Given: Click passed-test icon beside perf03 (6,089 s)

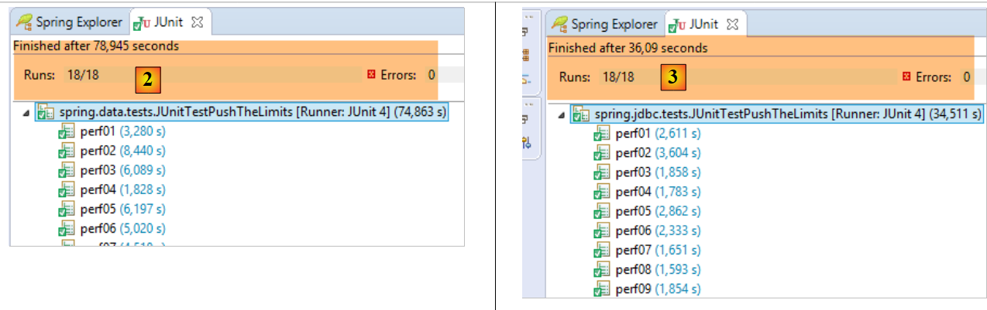Looking at the screenshot, I should (67, 170).
